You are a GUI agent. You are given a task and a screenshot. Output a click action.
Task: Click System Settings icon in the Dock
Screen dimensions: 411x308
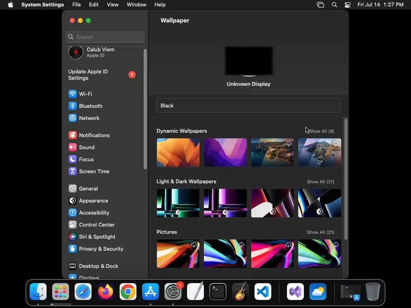pos(173,292)
